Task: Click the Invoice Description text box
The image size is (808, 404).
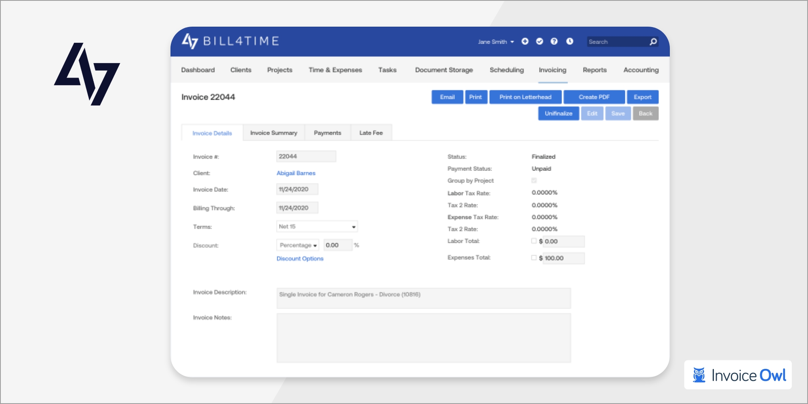Action: coord(424,298)
